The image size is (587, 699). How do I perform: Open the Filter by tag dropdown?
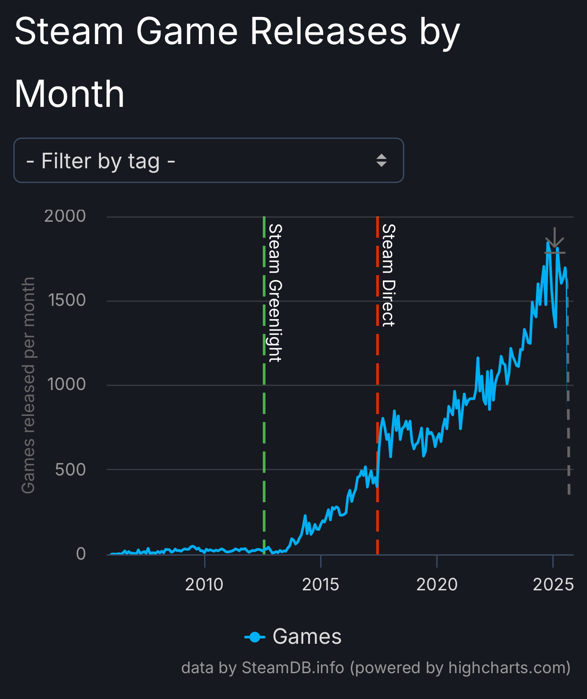[x=209, y=160]
